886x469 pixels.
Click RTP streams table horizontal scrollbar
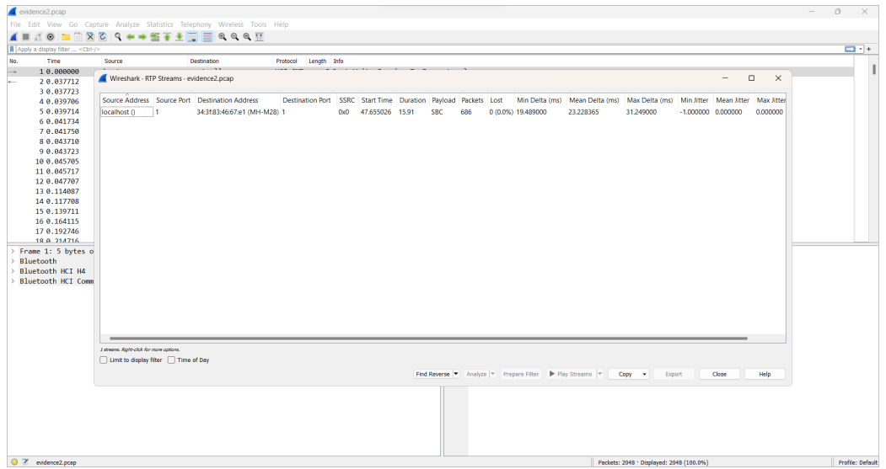point(428,338)
